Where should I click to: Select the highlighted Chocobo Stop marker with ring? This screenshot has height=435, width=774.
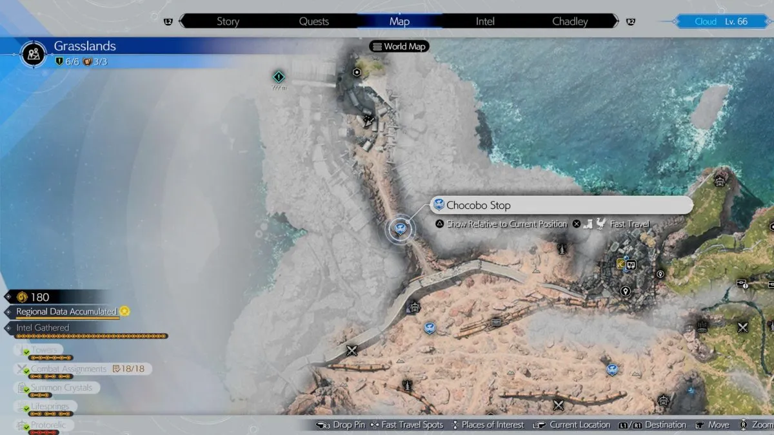tap(401, 228)
